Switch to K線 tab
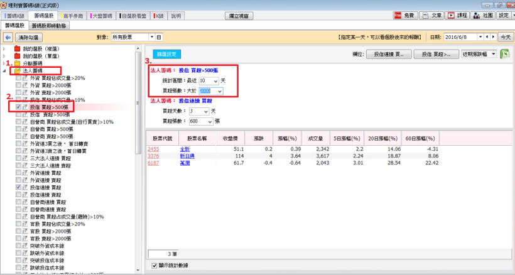This screenshot has height=275, width=515. point(159,16)
